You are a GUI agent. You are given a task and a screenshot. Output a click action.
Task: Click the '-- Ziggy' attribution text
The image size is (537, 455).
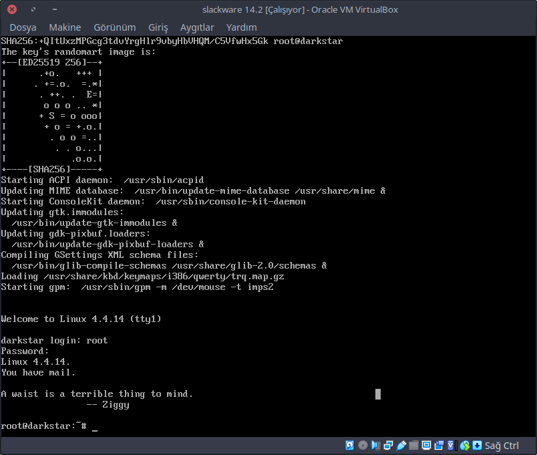pos(108,405)
